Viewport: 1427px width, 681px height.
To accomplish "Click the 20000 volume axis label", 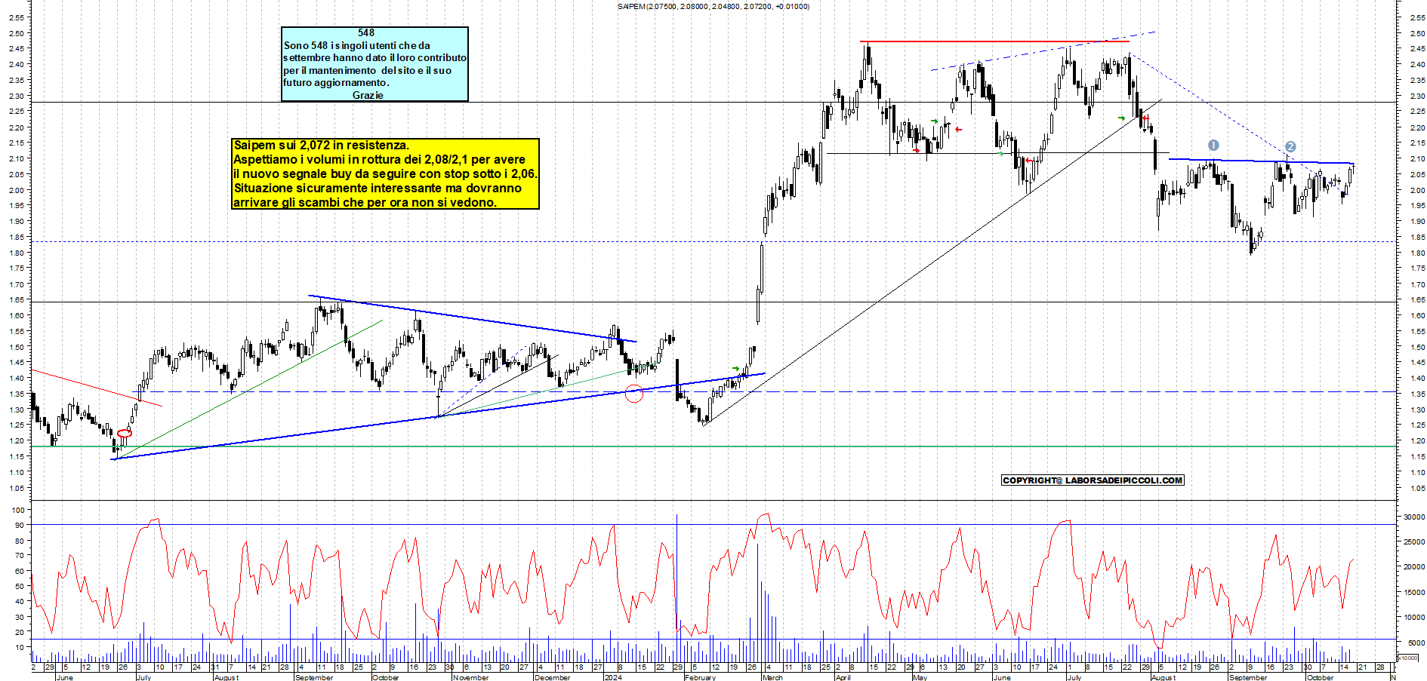I will [1414, 567].
